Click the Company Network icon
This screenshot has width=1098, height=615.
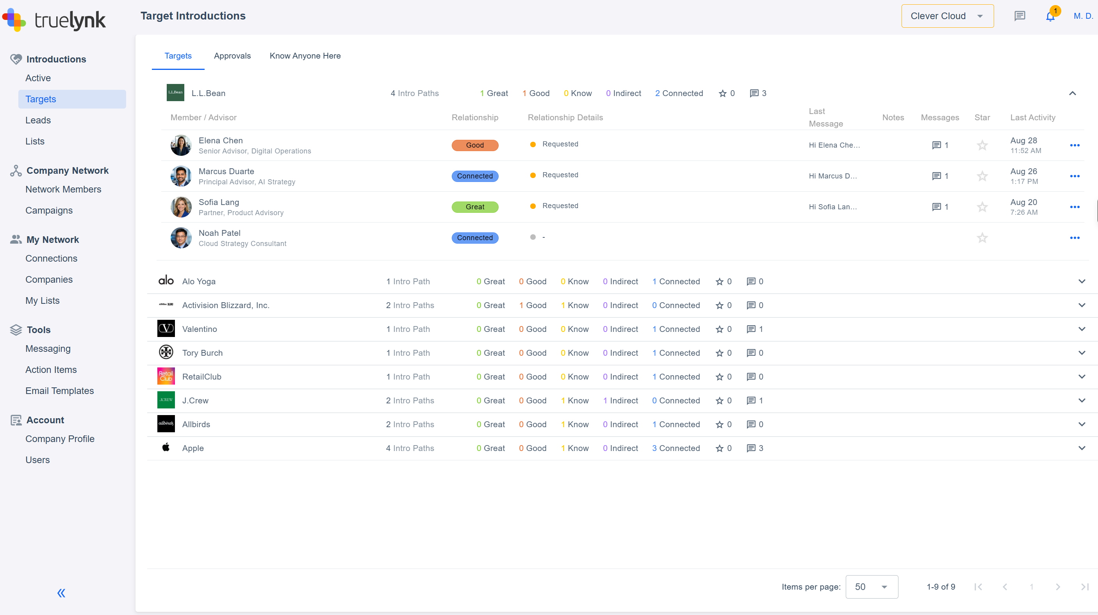pyautogui.click(x=16, y=171)
